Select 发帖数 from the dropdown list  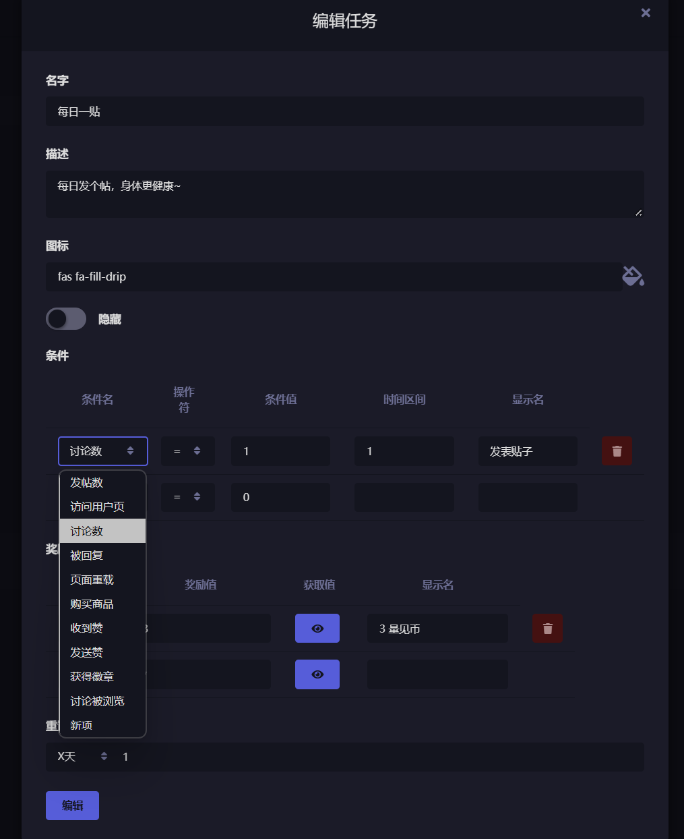pos(103,482)
